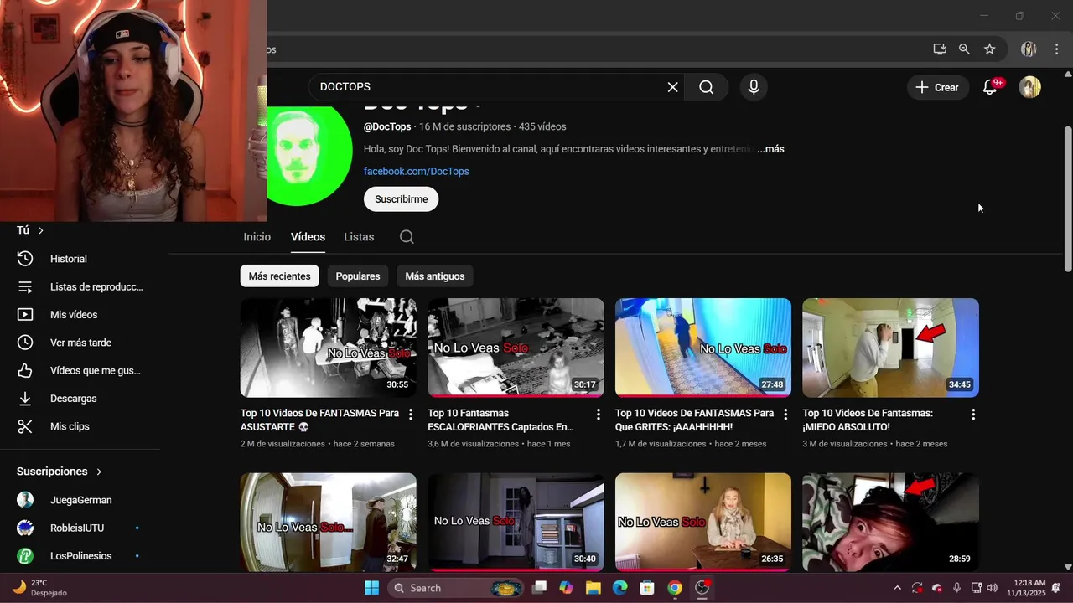
Task: Expand the channel description with ...más
Action: coord(770,149)
